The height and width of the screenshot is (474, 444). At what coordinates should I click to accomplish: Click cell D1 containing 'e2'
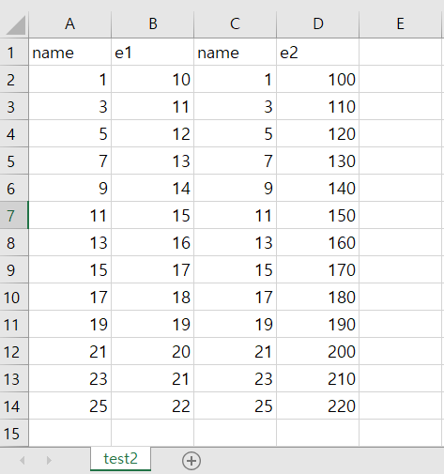pyautogui.click(x=317, y=52)
